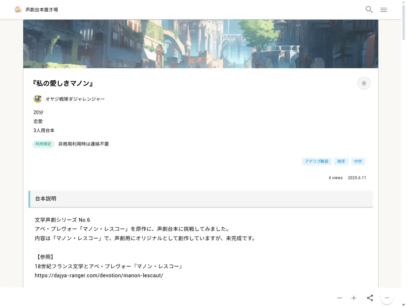Open the search magnifier icon

coord(369,9)
